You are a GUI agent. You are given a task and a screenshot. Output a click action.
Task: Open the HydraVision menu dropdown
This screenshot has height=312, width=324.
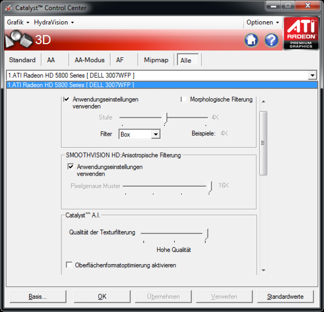click(x=54, y=22)
